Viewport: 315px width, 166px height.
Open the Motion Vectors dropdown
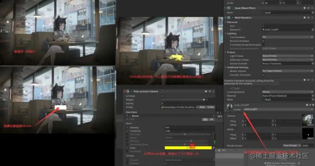[288, 71]
